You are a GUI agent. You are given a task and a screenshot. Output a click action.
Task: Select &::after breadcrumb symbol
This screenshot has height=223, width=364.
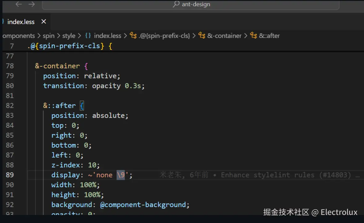point(269,36)
